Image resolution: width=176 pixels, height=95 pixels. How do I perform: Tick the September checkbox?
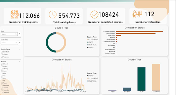[2, 85]
